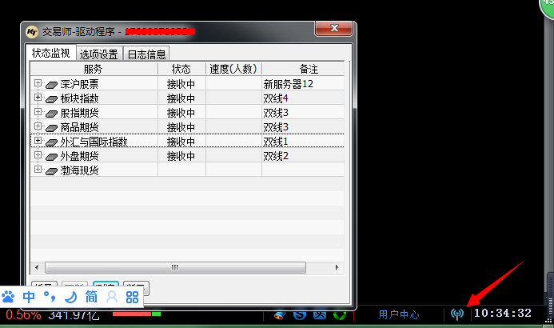Viewport: 554px width, 328px height.
Task: Toggle simplified Chinese 简 button
Action: [x=91, y=297]
